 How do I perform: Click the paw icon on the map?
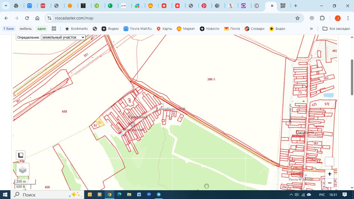[207, 186]
